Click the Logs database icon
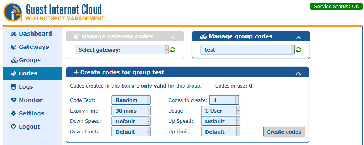Screen dimensions: 364x145 (13, 87)
